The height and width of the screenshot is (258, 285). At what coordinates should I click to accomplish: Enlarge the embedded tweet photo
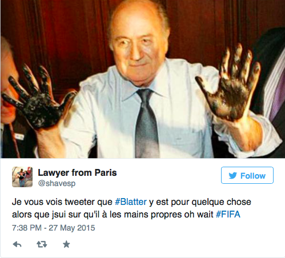(142, 79)
